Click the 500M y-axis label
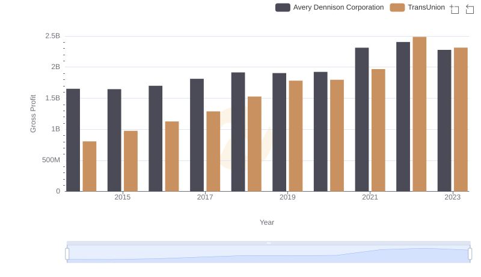The width and height of the screenshot is (481, 277). click(x=51, y=160)
